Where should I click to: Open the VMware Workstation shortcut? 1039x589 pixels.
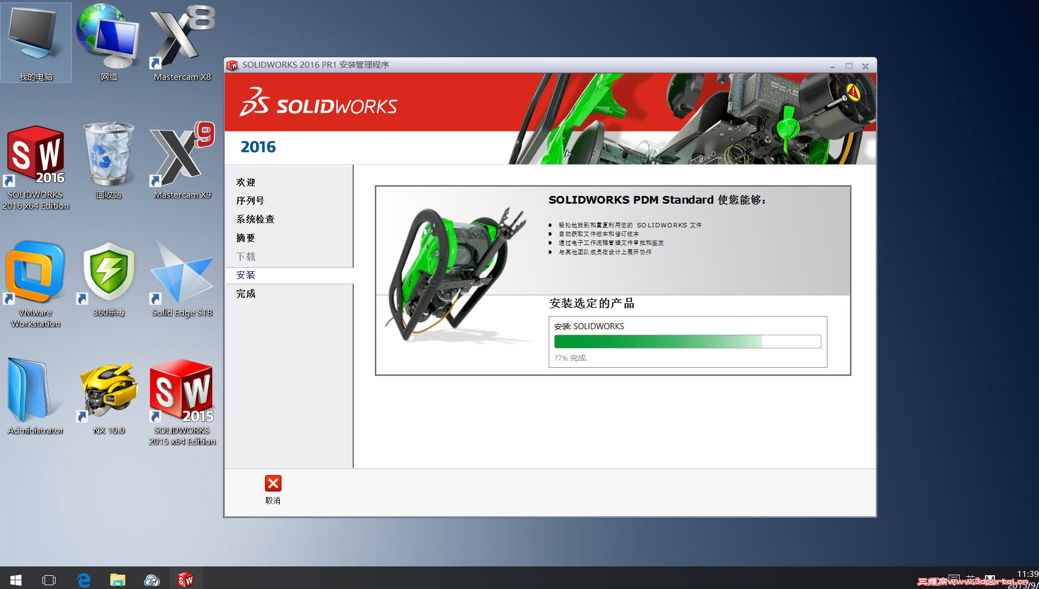click(36, 284)
